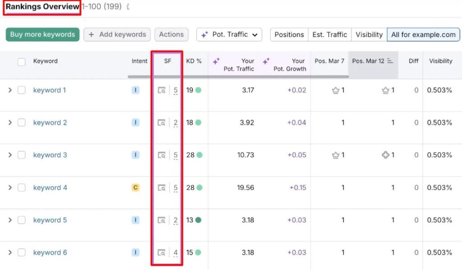Open the keyword 1 link
The image size is (462, 270).
(50, 90)
